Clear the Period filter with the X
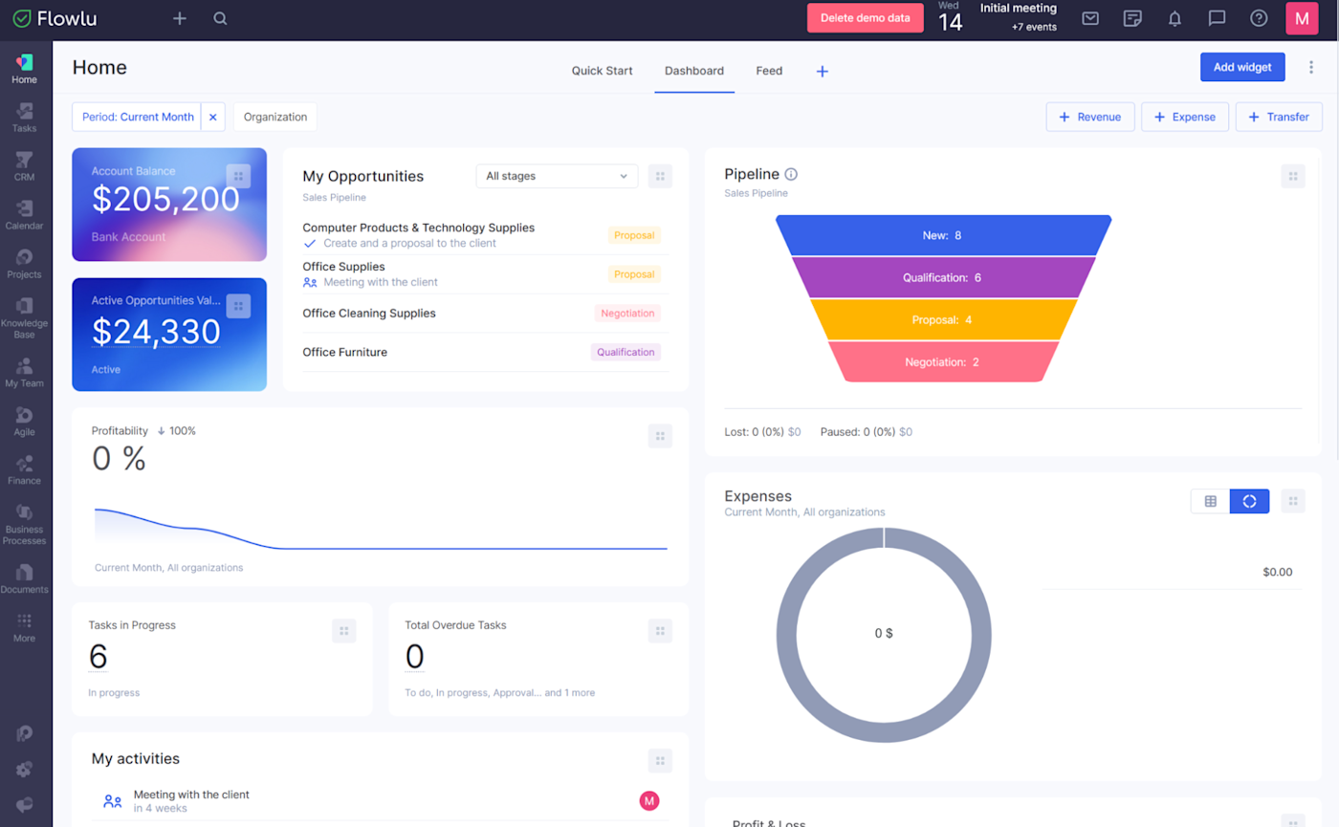This screenshot has width=1339, height=827. [x=213, y=117]
